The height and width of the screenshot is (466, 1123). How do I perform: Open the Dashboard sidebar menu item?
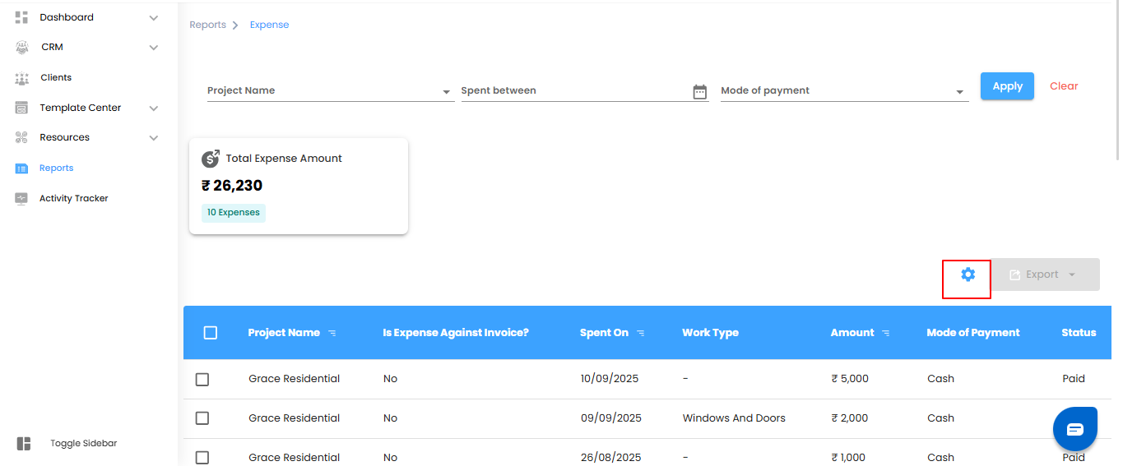[66, 17]
